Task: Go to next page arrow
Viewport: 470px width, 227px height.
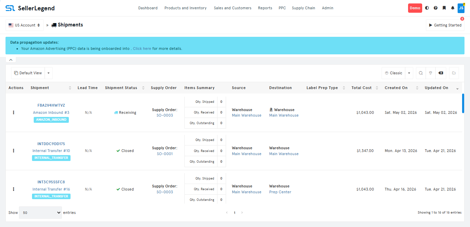Action: coord(242,213)
